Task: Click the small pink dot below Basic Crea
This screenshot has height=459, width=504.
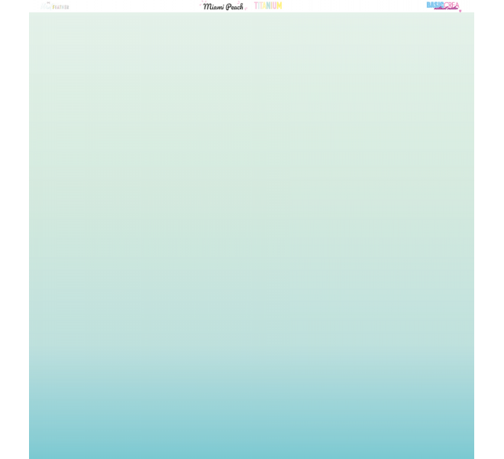Action: coord(460,11)
